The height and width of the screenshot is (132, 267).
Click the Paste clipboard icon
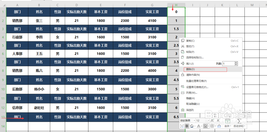(183, 52)
